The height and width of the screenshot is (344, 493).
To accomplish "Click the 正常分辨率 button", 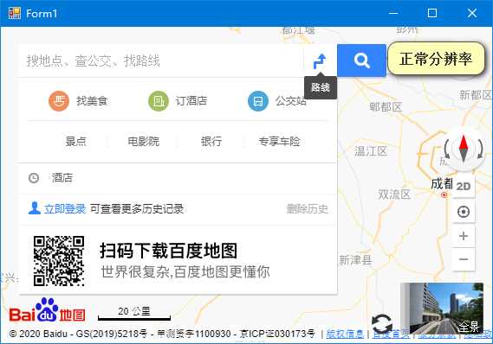I will pos(436,59).
